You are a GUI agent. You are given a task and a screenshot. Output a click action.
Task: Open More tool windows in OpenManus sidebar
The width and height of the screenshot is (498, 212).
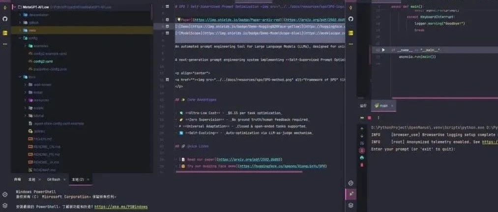[x=351, y=44]
